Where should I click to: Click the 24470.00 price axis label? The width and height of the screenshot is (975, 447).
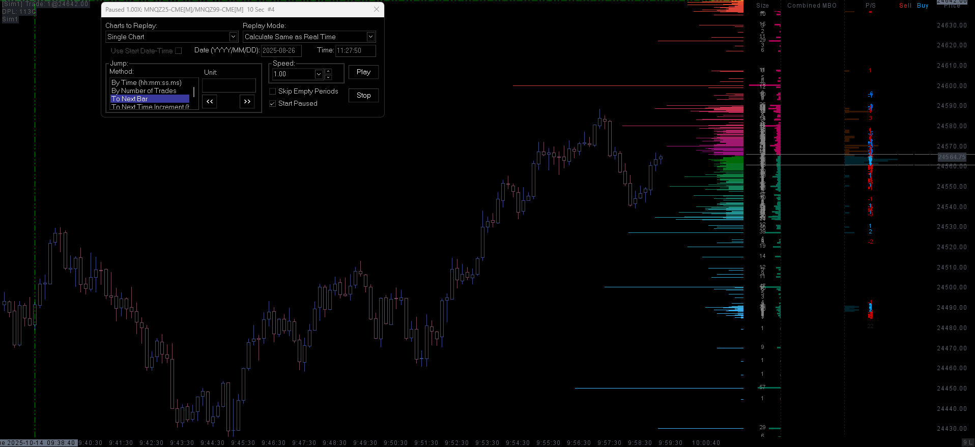click(952, 348)
